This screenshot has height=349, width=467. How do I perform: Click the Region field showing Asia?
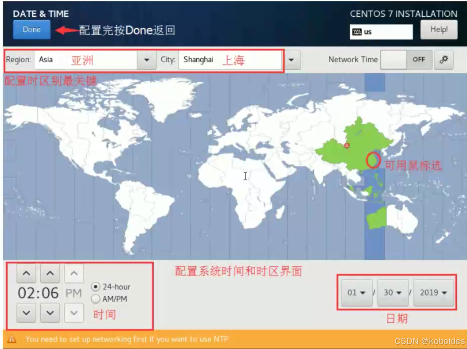coord(86,60)
